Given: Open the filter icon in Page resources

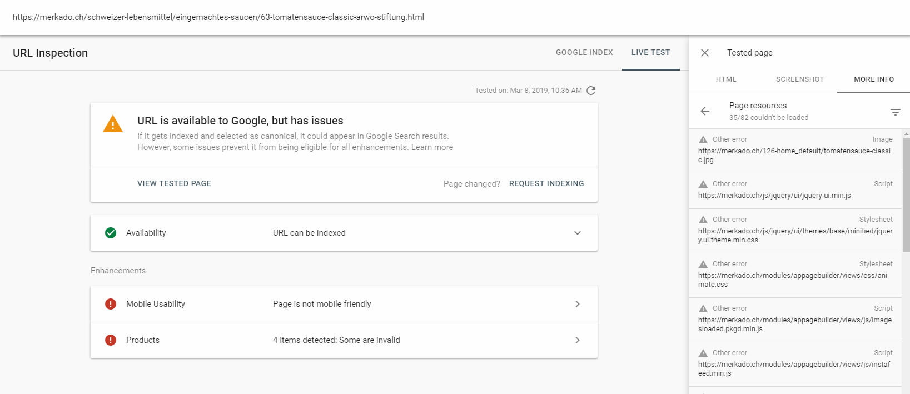Looking at the screenshot, I should tap(896, 112).
